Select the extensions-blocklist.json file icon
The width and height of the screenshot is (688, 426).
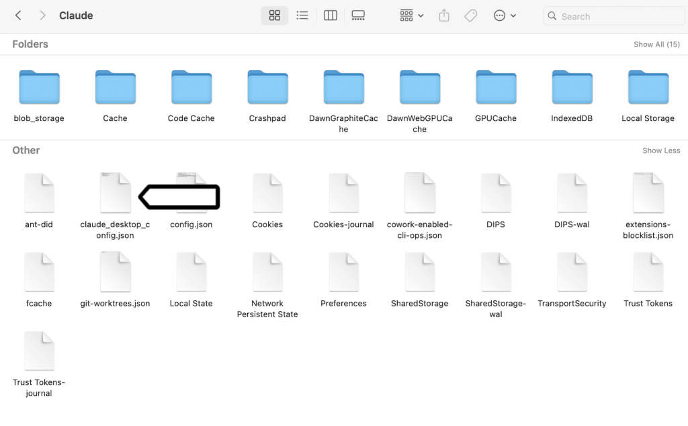pos(648,193)
